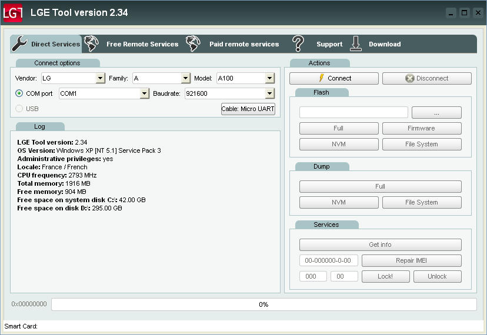Click the COM1 port combo box
The height and width of the screenshot is (335, 487).
(x=104, y=93)
